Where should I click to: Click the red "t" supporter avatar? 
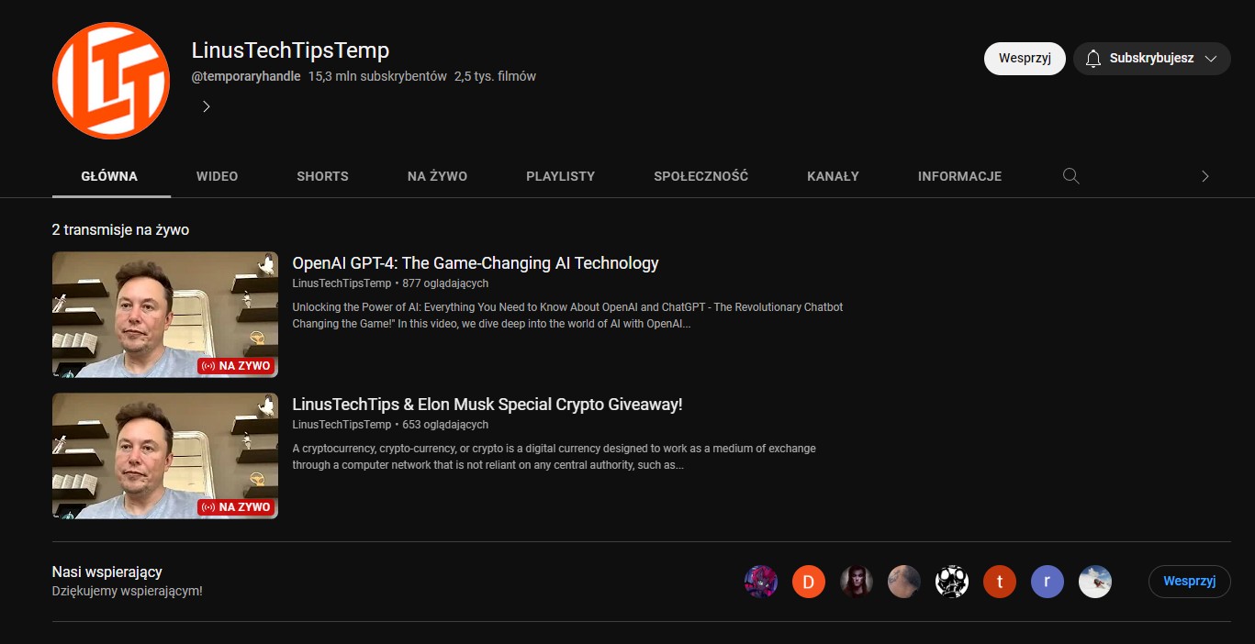click(1000, 582)
